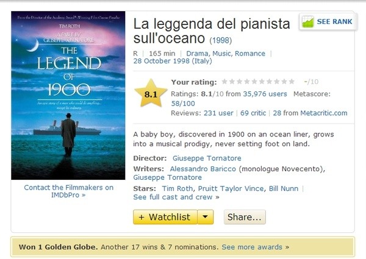This screenshot has width=366, height=259.
Task: Open the Legend of 1900 poster
Action: click(68, 95)
